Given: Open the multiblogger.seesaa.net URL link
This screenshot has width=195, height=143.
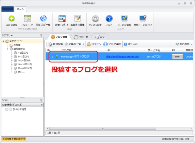Looking at the screenshot, I should 122,56.
